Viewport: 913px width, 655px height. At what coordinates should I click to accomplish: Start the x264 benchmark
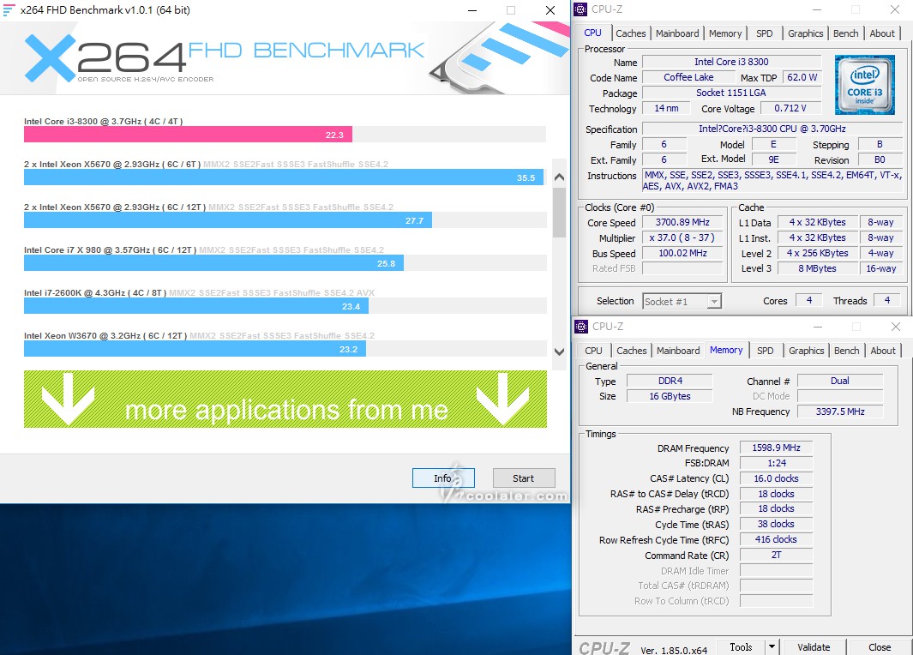click(524, 478)
